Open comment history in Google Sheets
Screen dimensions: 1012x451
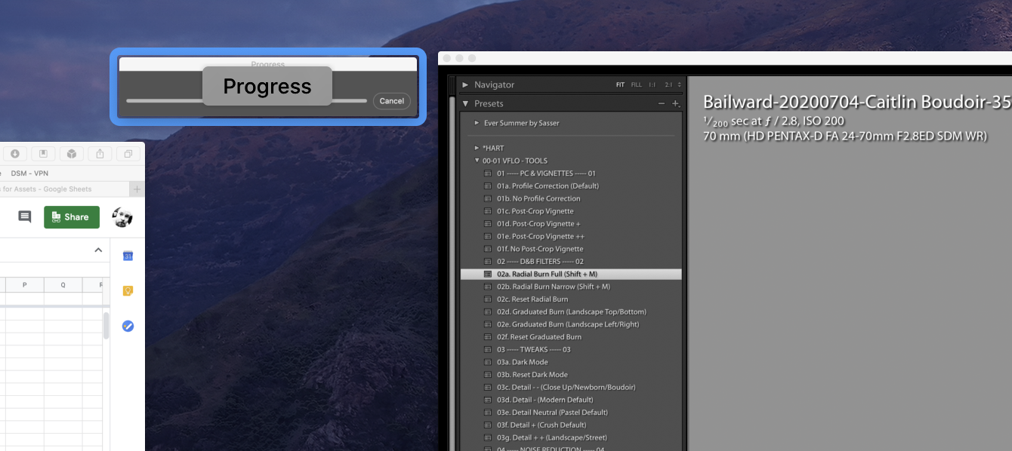coord(24,216)
